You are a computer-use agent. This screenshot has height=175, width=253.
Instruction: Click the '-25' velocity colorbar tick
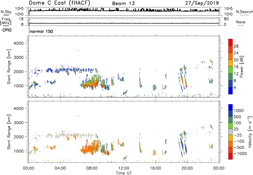pyautogui.click(x=238, y=135)
